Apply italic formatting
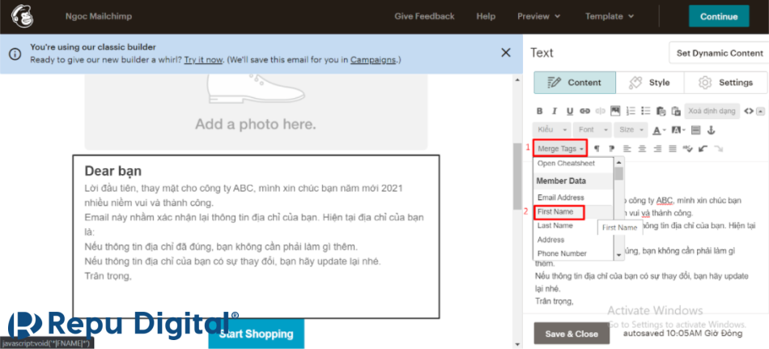Image resolution: width=769 pixels, height=349 pixels. [554, 111]
